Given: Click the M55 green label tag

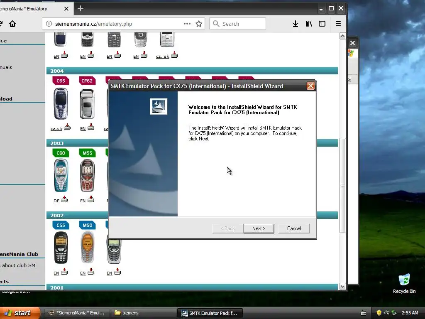Looking at the screenshot, I should [x=87, y=153].
